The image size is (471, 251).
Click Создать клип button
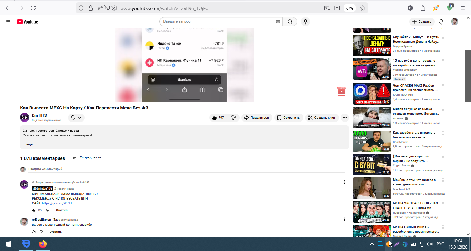point(322,118)
